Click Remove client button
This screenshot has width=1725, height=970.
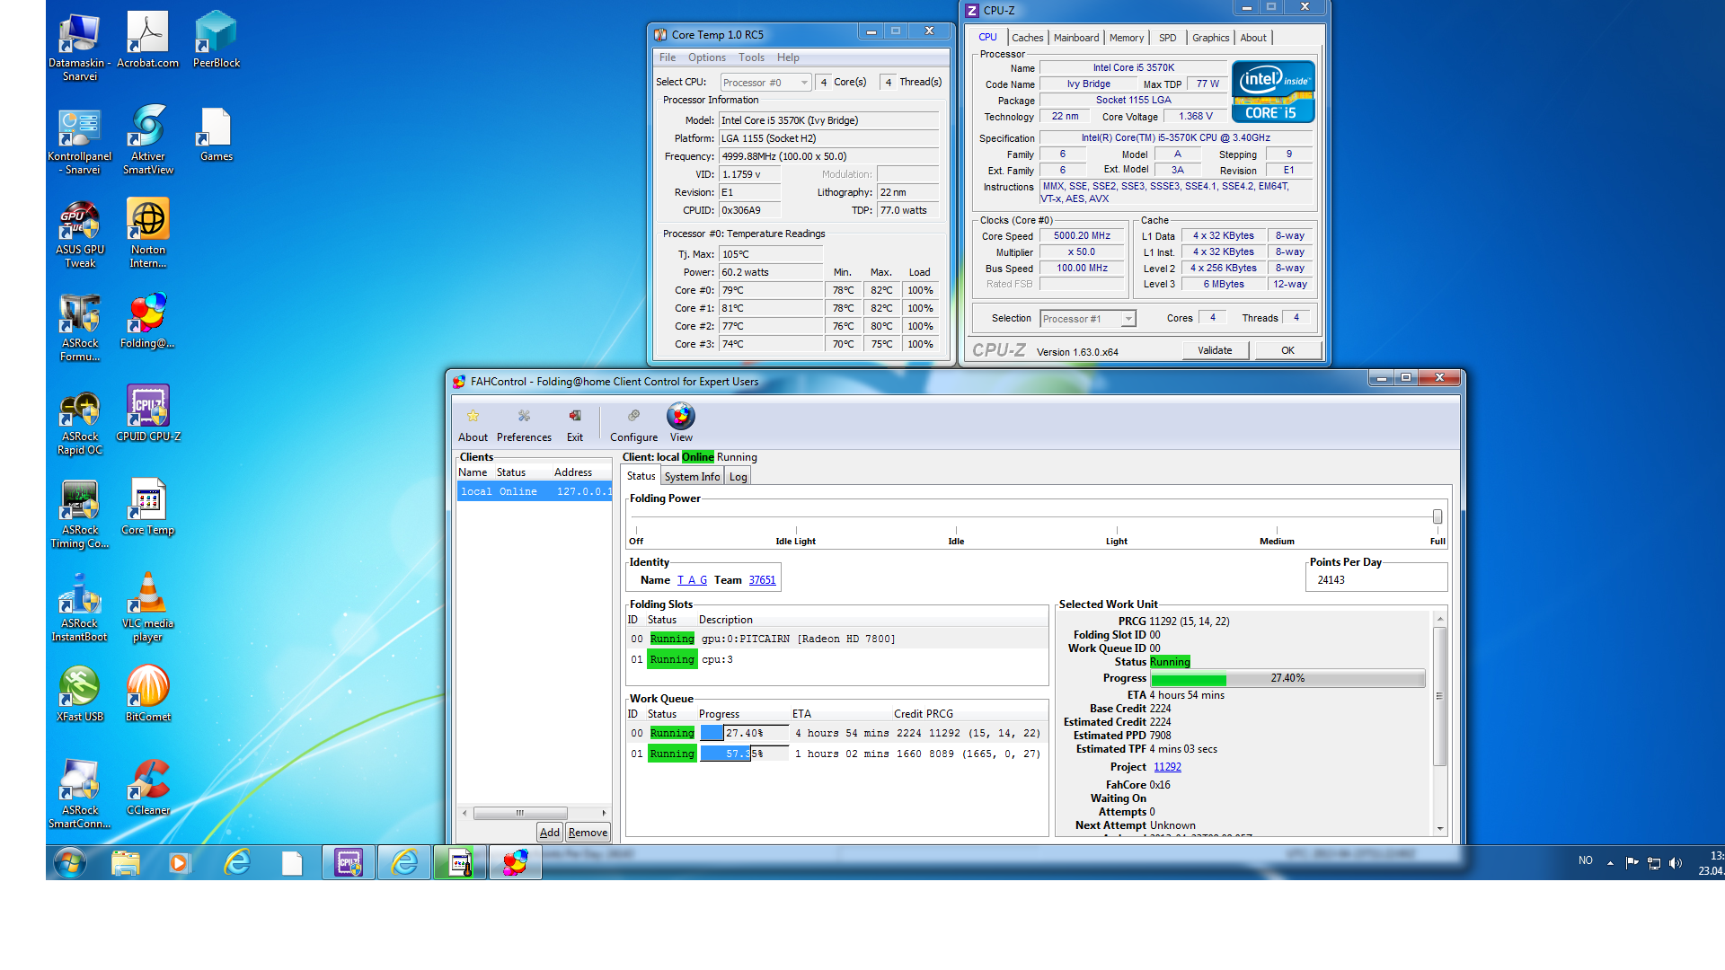pyautogui.click(x=588, y=833)
